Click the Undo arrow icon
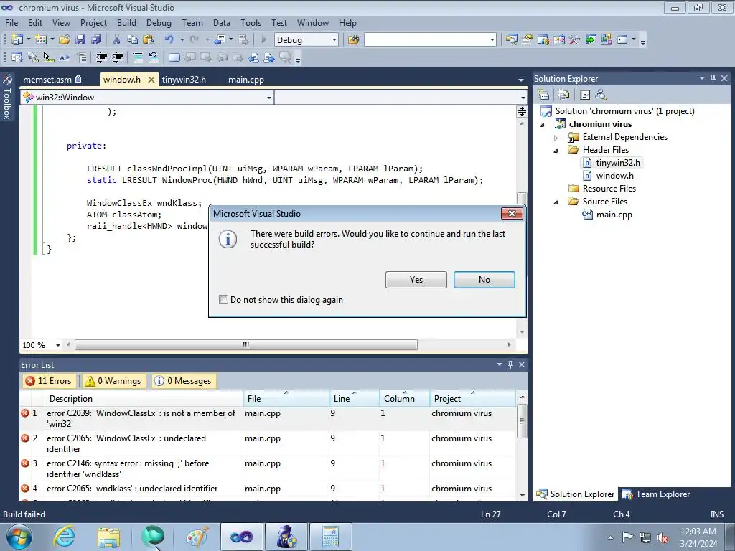The width and height of the screenshot is (735, 551). pyautogui.click(x=169, y=40)
